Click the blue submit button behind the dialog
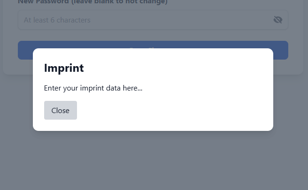308x190 pixels. coord(281,50)
